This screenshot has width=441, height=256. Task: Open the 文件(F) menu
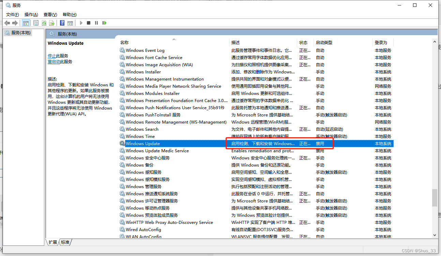pos(13,14)
